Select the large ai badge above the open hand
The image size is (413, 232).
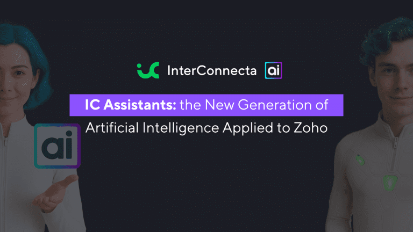57,146
